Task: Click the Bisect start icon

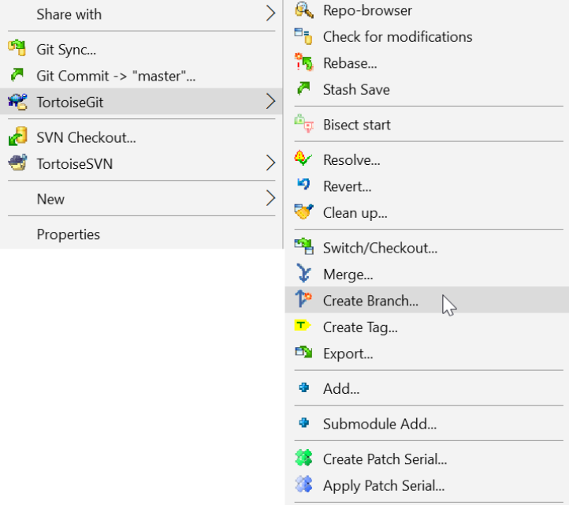Action: [303, 125]
